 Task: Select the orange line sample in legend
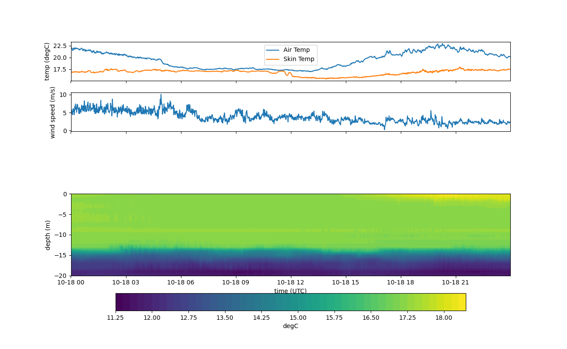pyautogui.click(x=273, y=59)
